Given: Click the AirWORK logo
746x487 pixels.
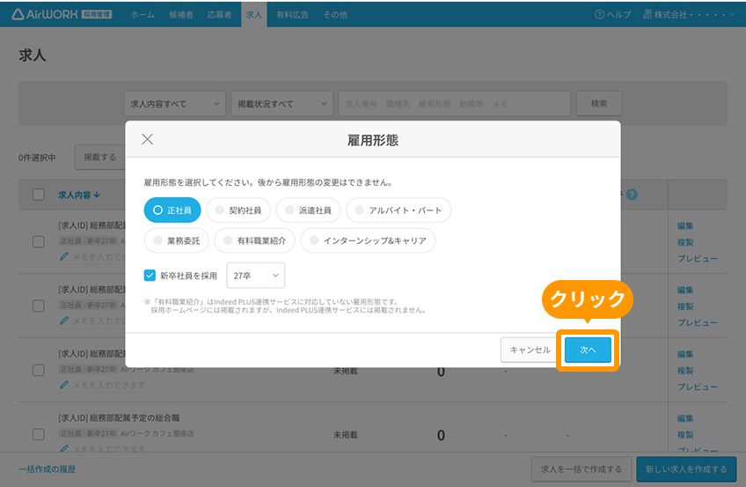Looking at the screenshot, I should point(62,14).
